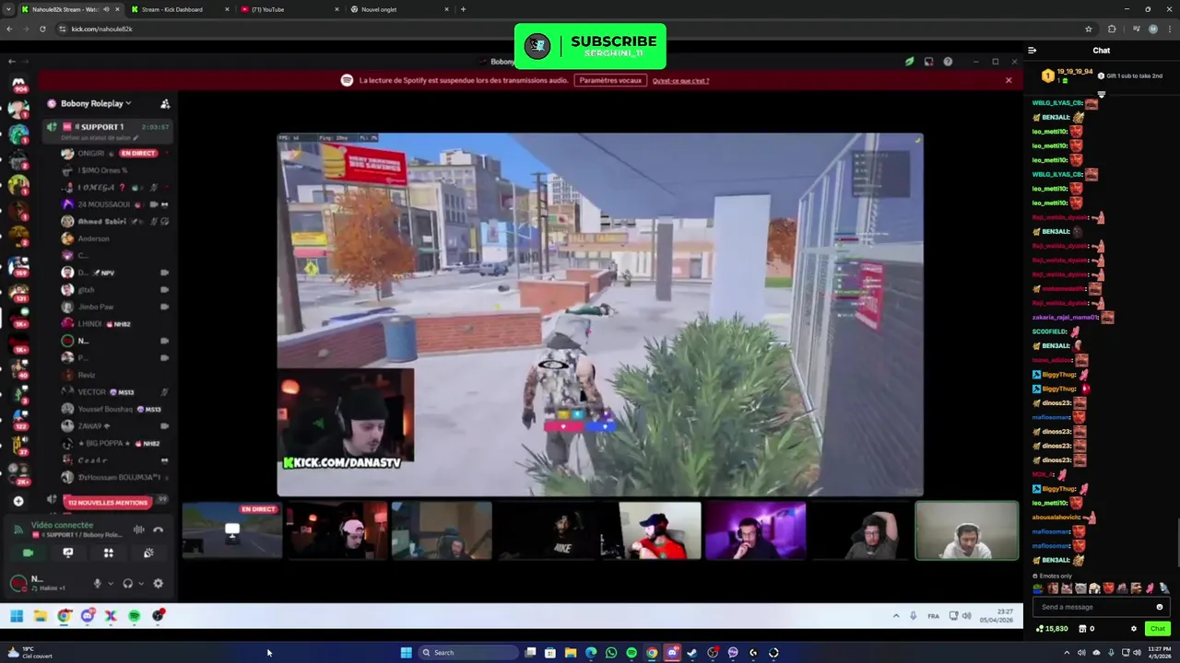Image resolution: width=1180 pixels, height=663 pixels.
Task: Toggle Discord camera on or off
Action: (x=28, y=552)
